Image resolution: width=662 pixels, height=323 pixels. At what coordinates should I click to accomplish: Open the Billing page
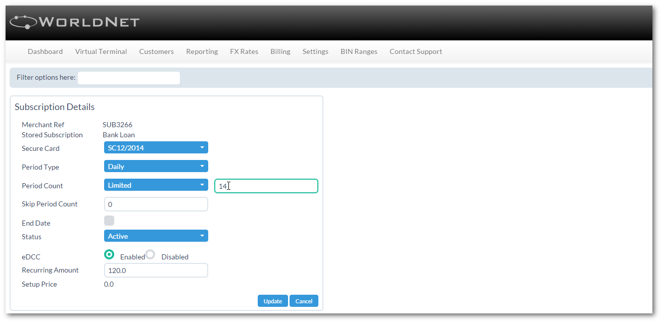click(x=280, y=51)
